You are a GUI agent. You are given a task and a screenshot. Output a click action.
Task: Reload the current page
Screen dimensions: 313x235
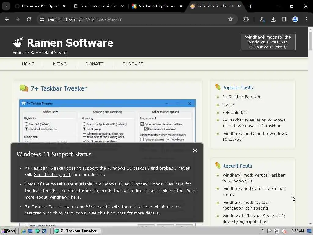[29, 19]
